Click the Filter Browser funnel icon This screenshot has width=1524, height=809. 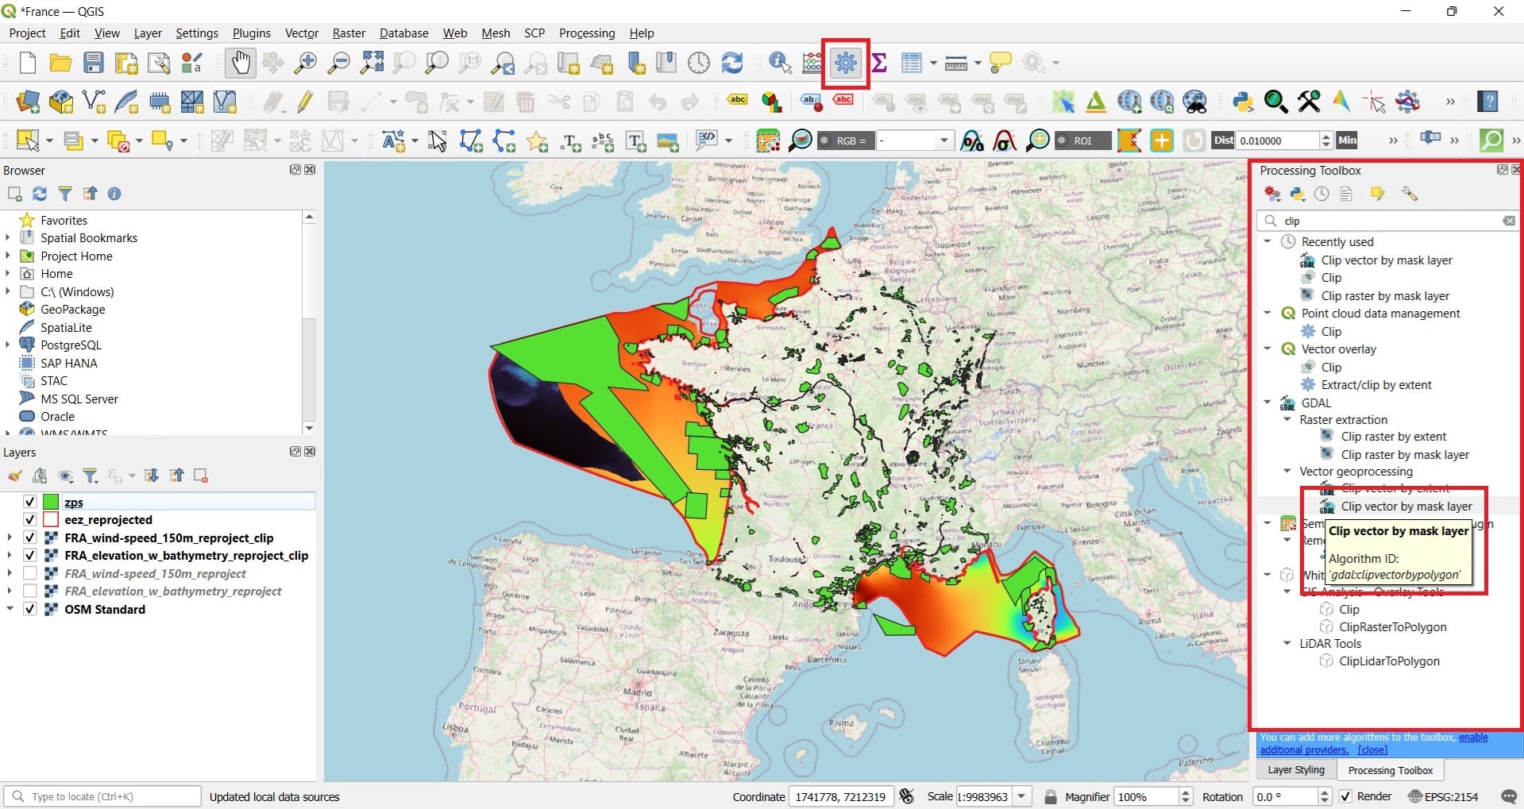(x=65, y=194)
